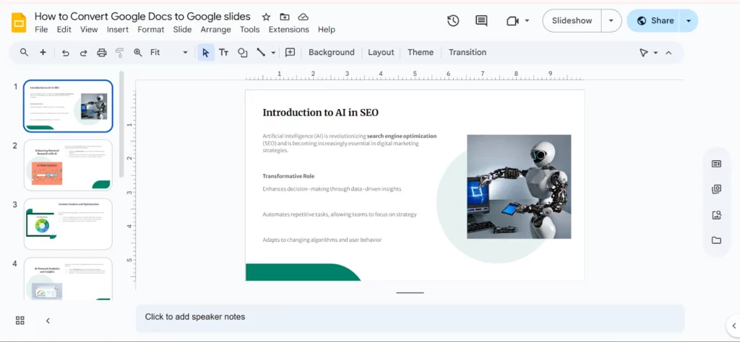Click the paint format roller icon

120,53
